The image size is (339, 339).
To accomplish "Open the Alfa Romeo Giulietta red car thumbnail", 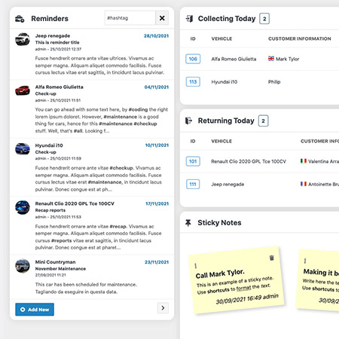I will [23, 90].
